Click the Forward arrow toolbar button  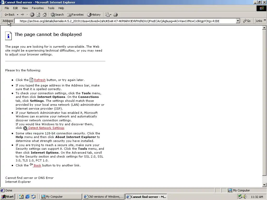pos(22,15)
